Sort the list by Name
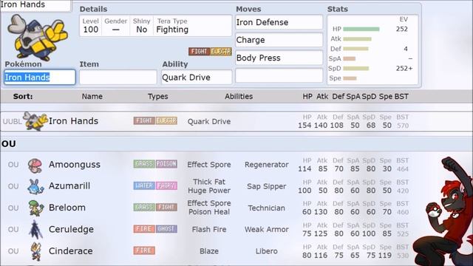The image size is (473, 266). pos(92,97)
